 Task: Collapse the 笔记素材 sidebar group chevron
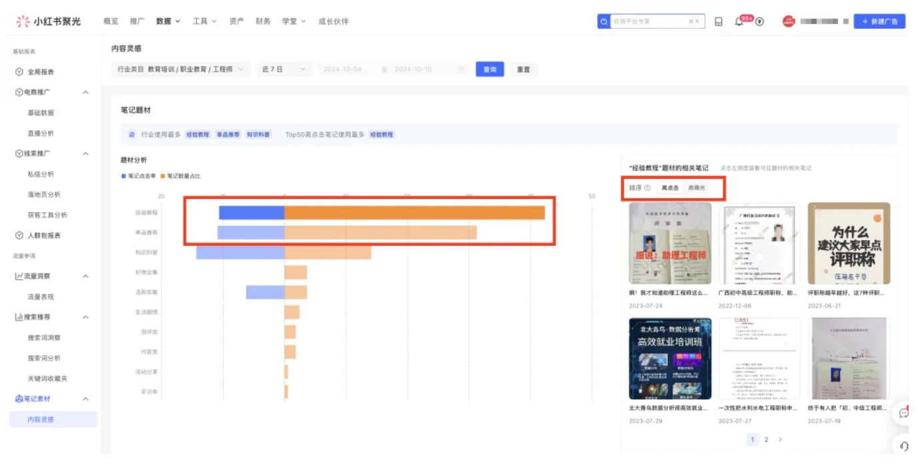coord(85,398)
